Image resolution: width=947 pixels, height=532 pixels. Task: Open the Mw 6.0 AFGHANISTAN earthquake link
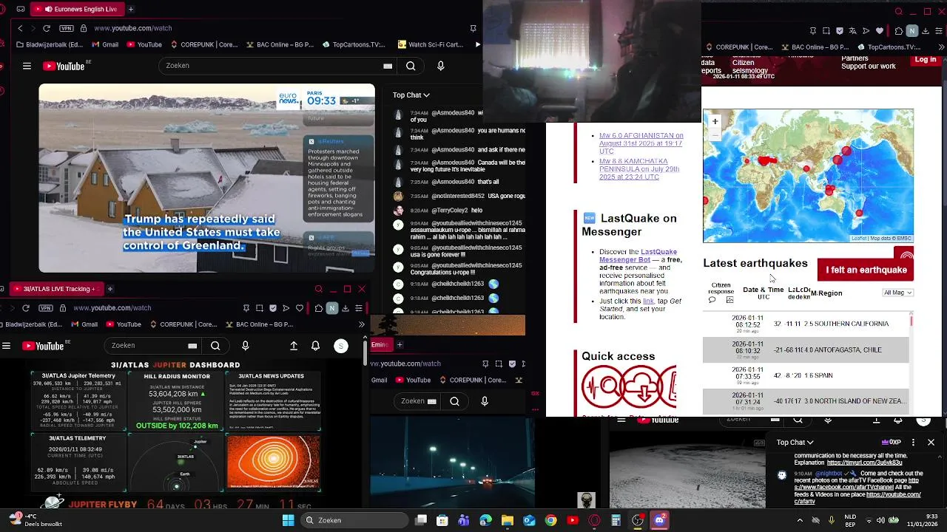[x=641, y=143]
